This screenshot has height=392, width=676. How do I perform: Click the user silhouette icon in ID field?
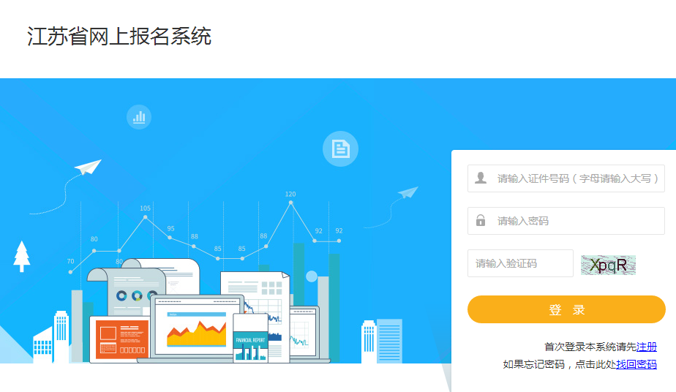[x=481, y=178]
